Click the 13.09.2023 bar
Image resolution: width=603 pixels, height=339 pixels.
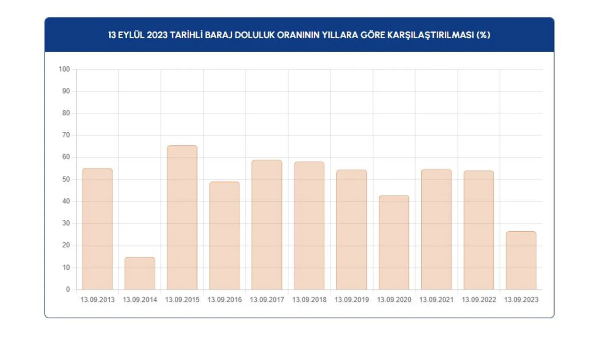(x=521, y=260)
